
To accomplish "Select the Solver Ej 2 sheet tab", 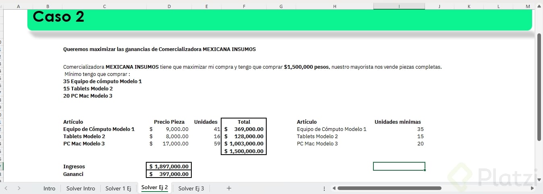I will pyautogui.click(x=155, y=188).
